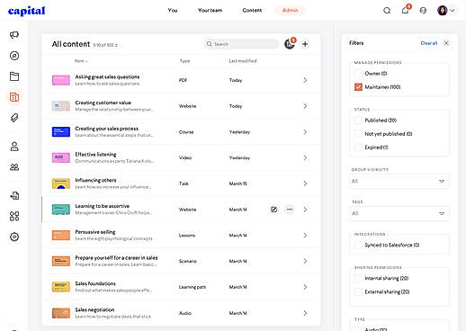Go to the You tab
The width and height of the screenshot is (466, 331).
(173, 11)
